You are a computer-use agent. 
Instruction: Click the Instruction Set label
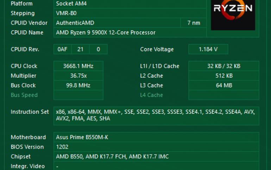point(30,112)
